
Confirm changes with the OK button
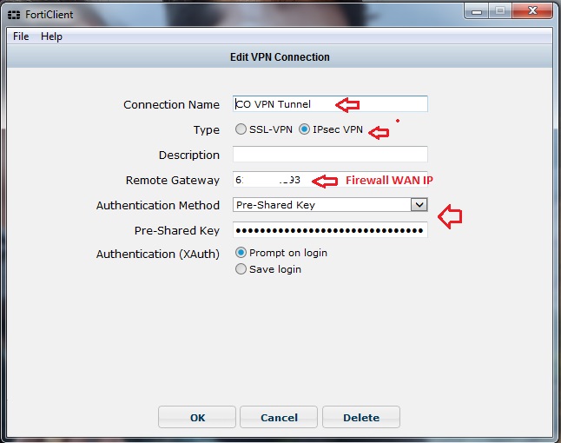[x=197, y=417]
